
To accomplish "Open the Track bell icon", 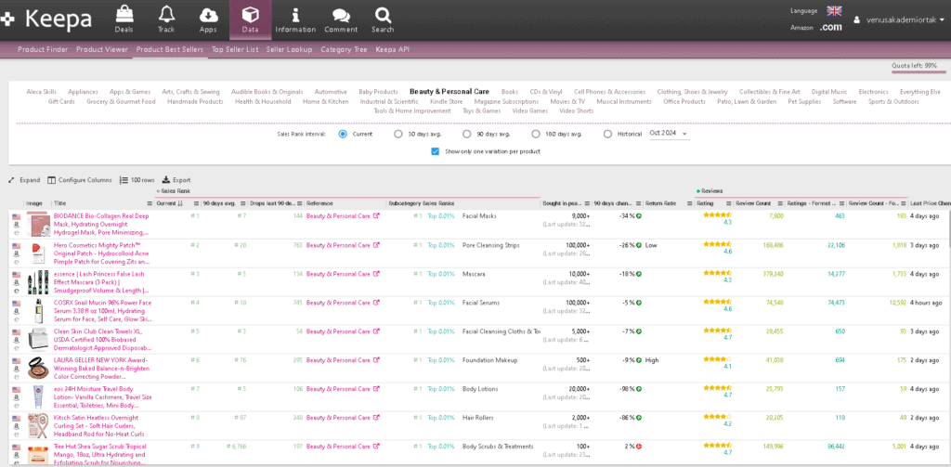I will [x=166, y=14].
